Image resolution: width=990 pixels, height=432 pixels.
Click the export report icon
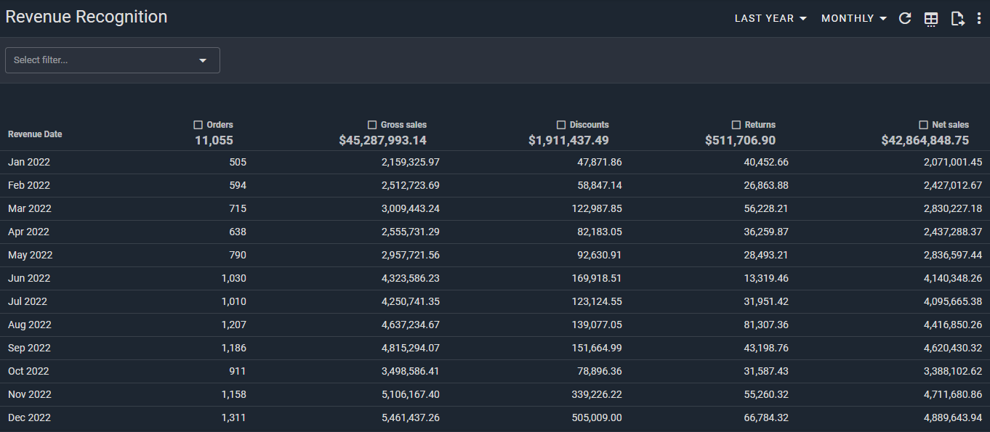957,19
